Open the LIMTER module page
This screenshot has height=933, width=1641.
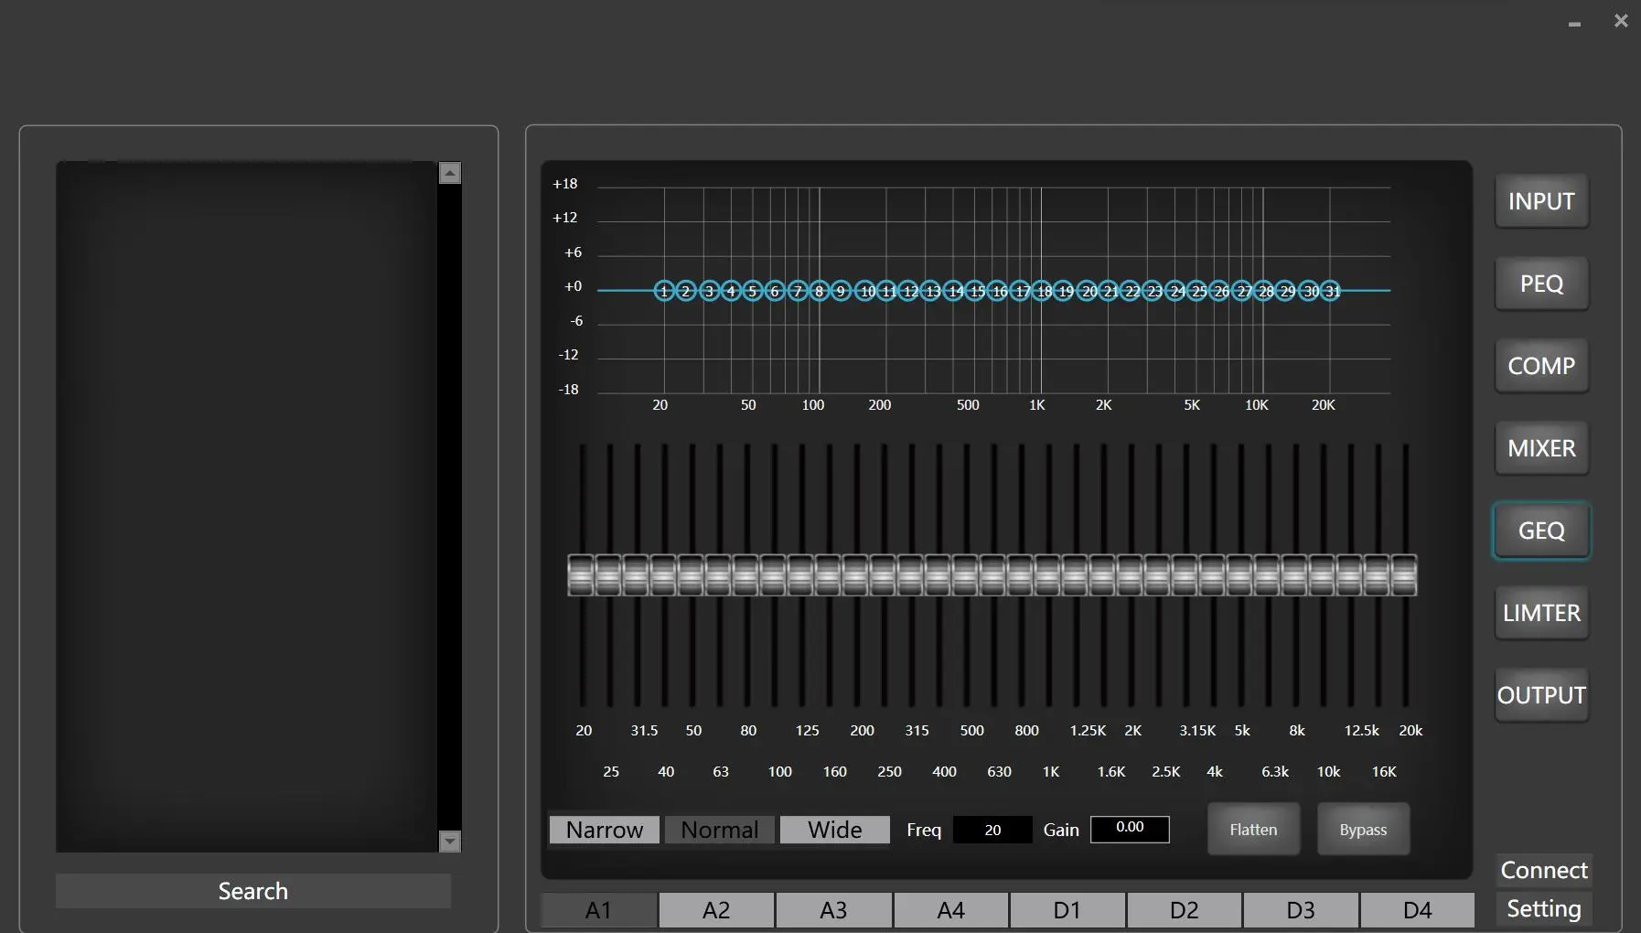[x=1541, y=613]
